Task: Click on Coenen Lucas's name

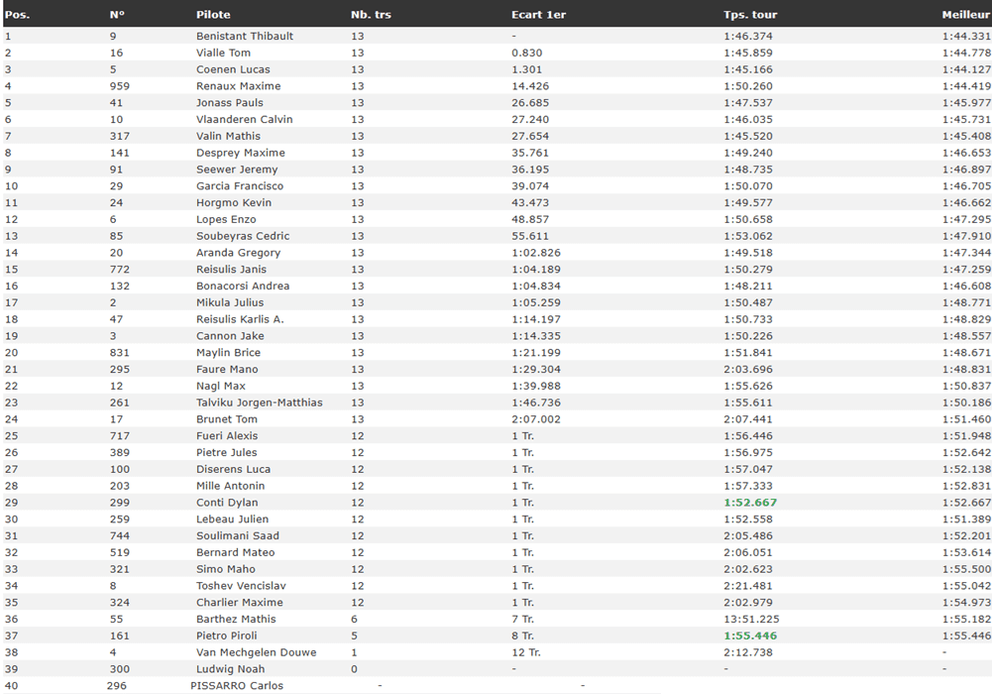Action: pyautogui.click(x=232, y=69)
